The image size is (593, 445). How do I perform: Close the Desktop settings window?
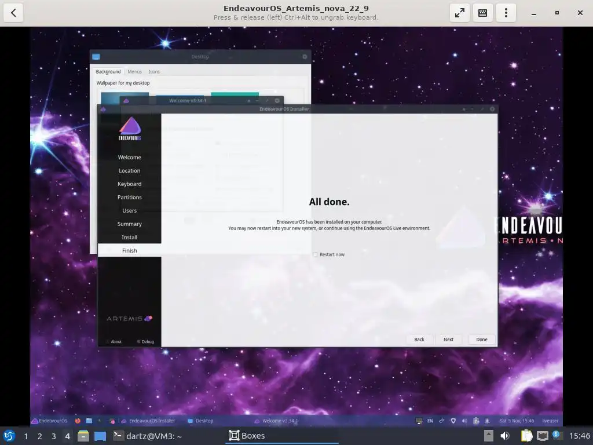pyautogui.click(x=305, y=57)
